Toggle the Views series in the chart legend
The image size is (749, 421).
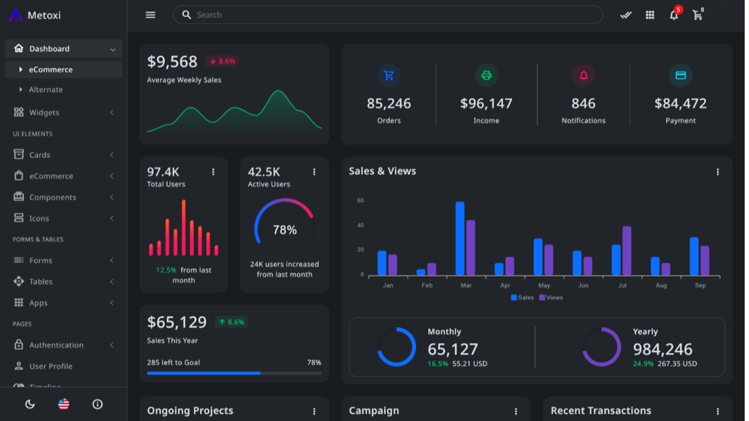coord(552,297)
